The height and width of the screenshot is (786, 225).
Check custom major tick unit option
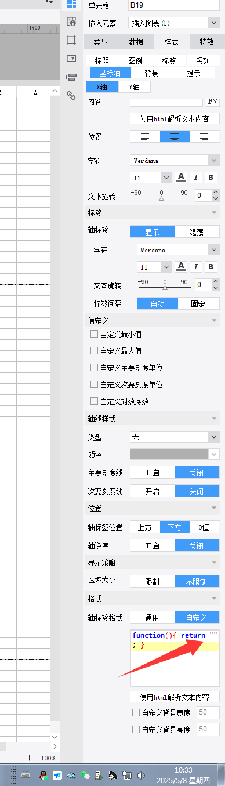pos(94,368)
